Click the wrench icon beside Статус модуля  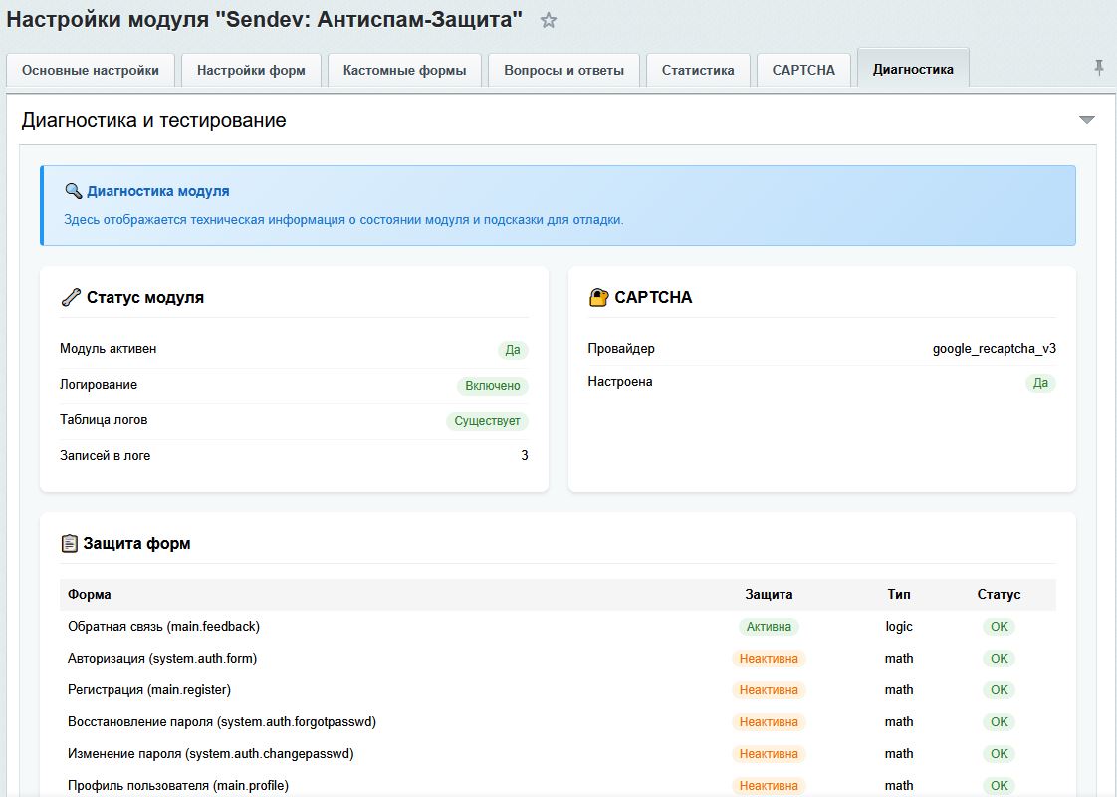pos(69,296)
